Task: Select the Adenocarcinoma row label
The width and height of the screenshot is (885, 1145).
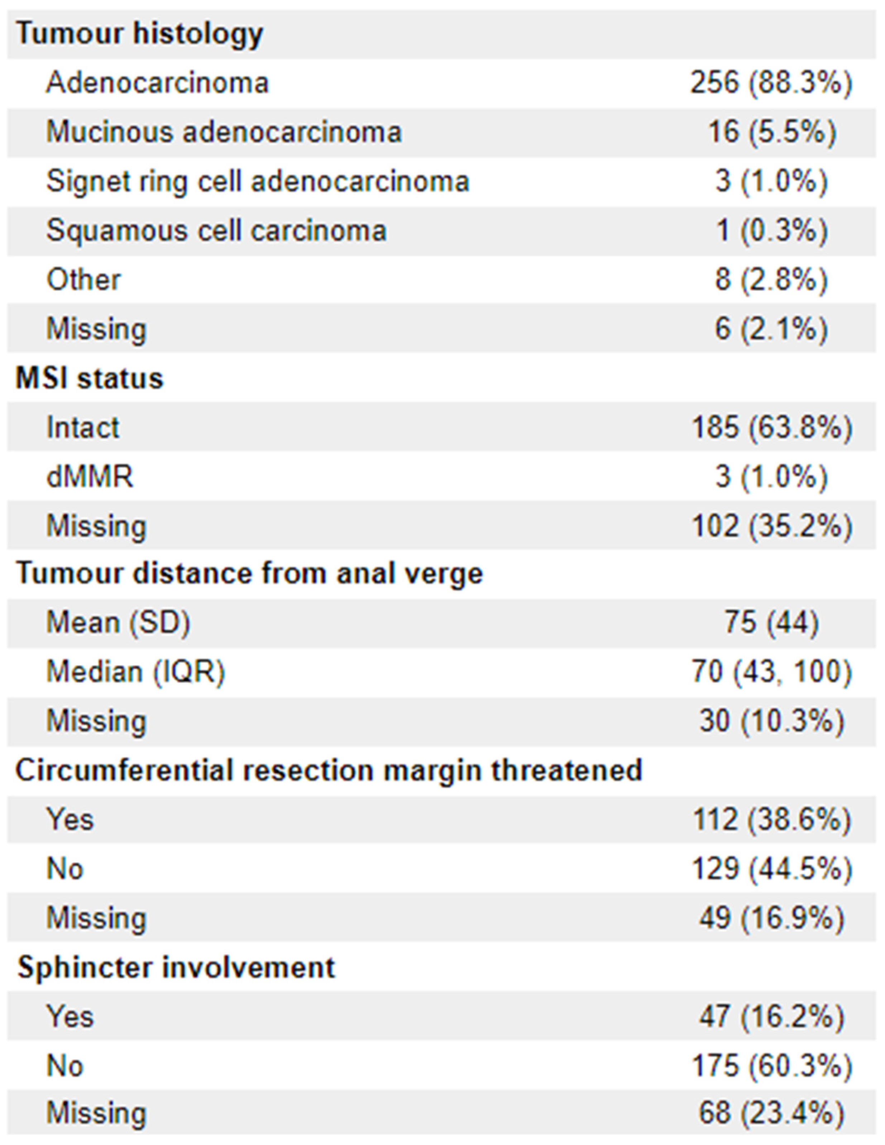Action: pos(157,83)
